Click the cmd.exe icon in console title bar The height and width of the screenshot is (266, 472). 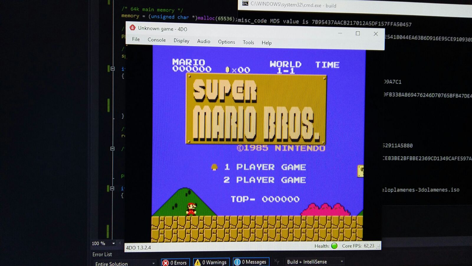tap(245, 3)
